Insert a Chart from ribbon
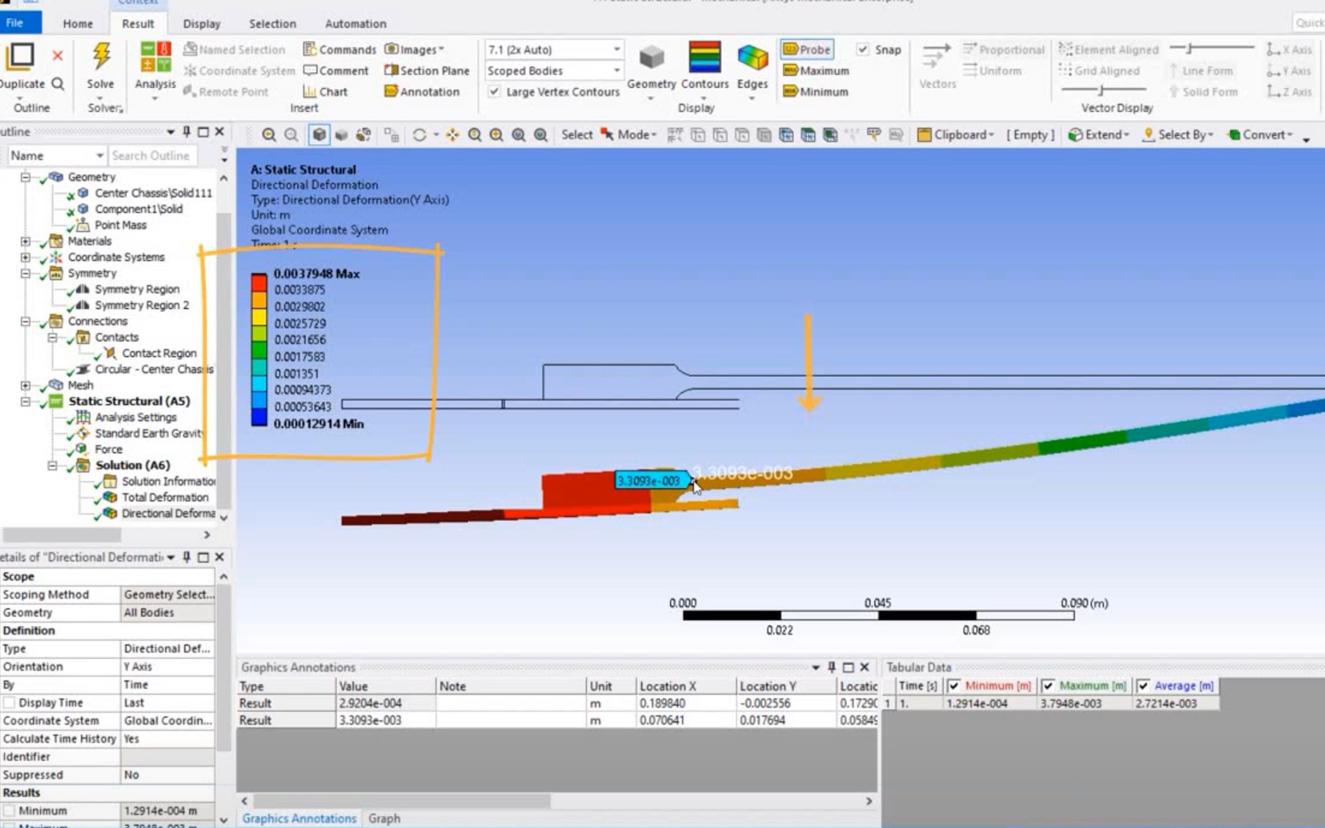1325x828 pixels. (x=325, y=92)
